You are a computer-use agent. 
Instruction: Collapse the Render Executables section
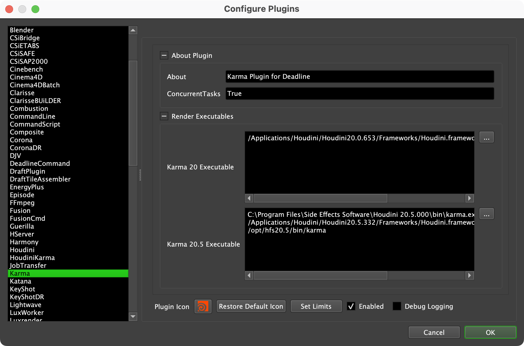coord(164,116)
